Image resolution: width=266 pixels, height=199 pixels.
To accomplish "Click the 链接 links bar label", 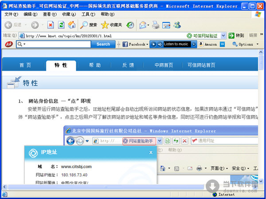I will 253,36.
